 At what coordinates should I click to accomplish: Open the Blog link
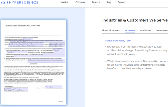(109, 2)
